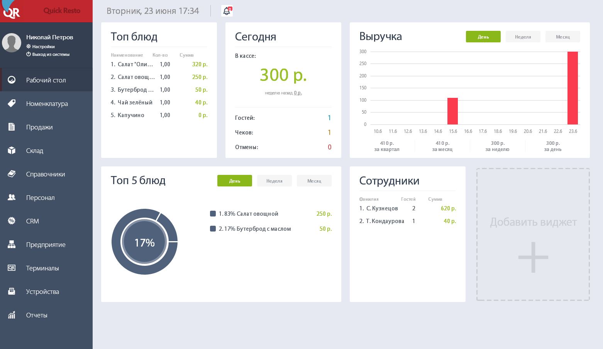Navigate to Персонал

pos(46,198)
